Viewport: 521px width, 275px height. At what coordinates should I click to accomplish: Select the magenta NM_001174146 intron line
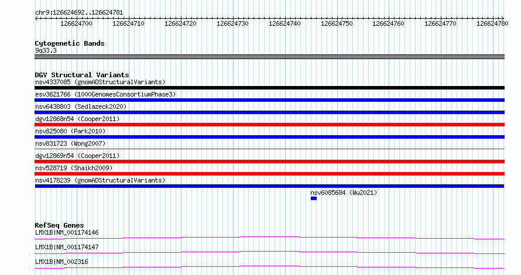269,238
